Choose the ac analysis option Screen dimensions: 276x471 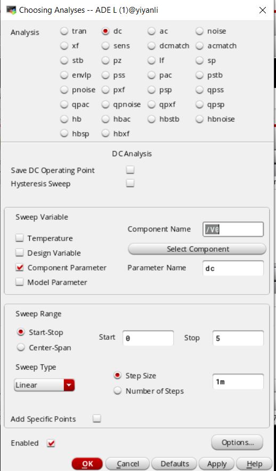[152, 31]
